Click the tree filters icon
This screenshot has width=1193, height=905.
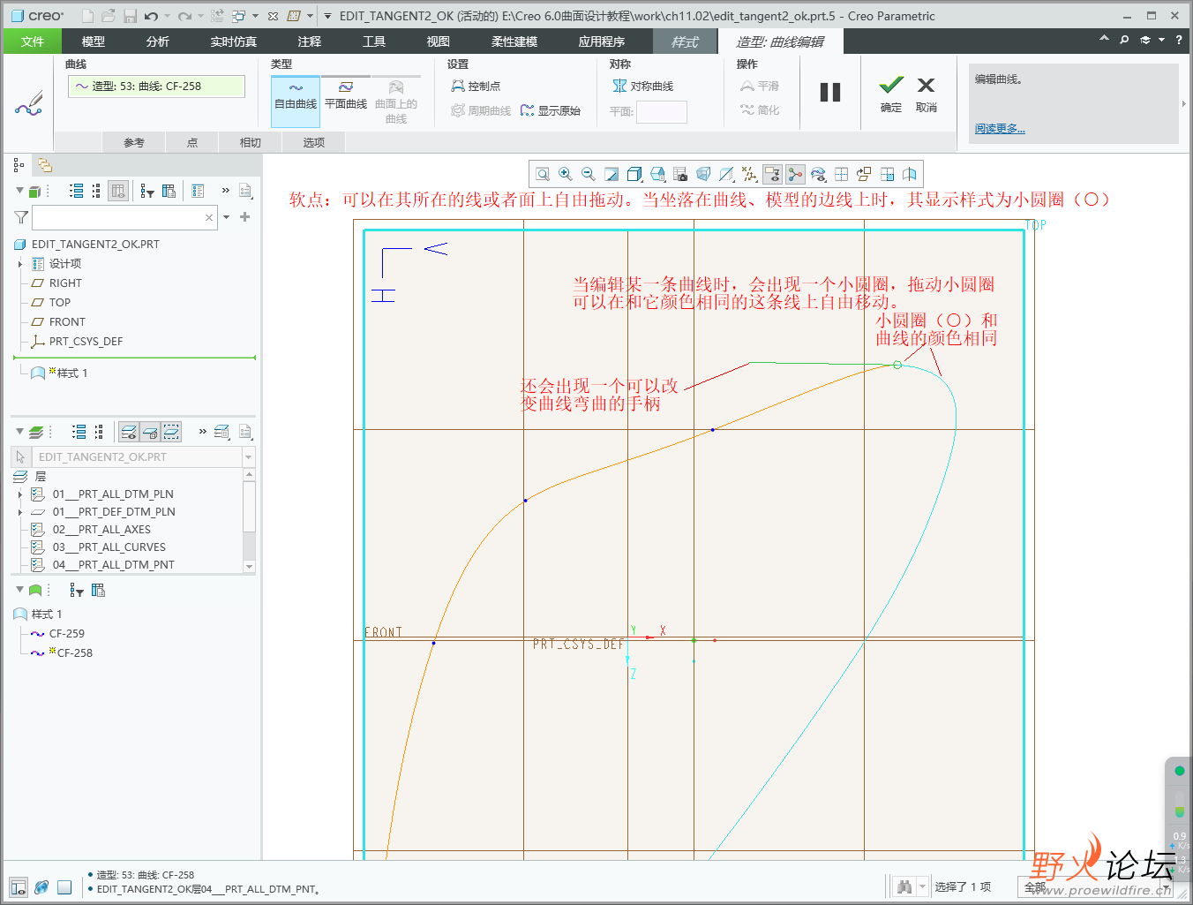(x=147, y=191)
